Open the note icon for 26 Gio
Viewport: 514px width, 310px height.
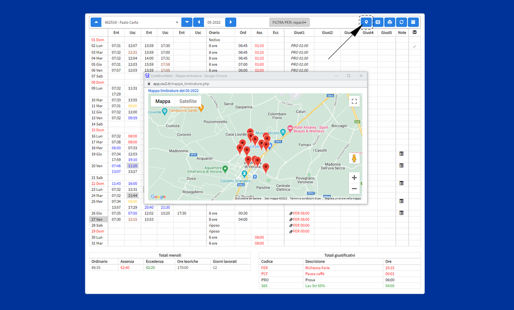[x=401, y=213]
